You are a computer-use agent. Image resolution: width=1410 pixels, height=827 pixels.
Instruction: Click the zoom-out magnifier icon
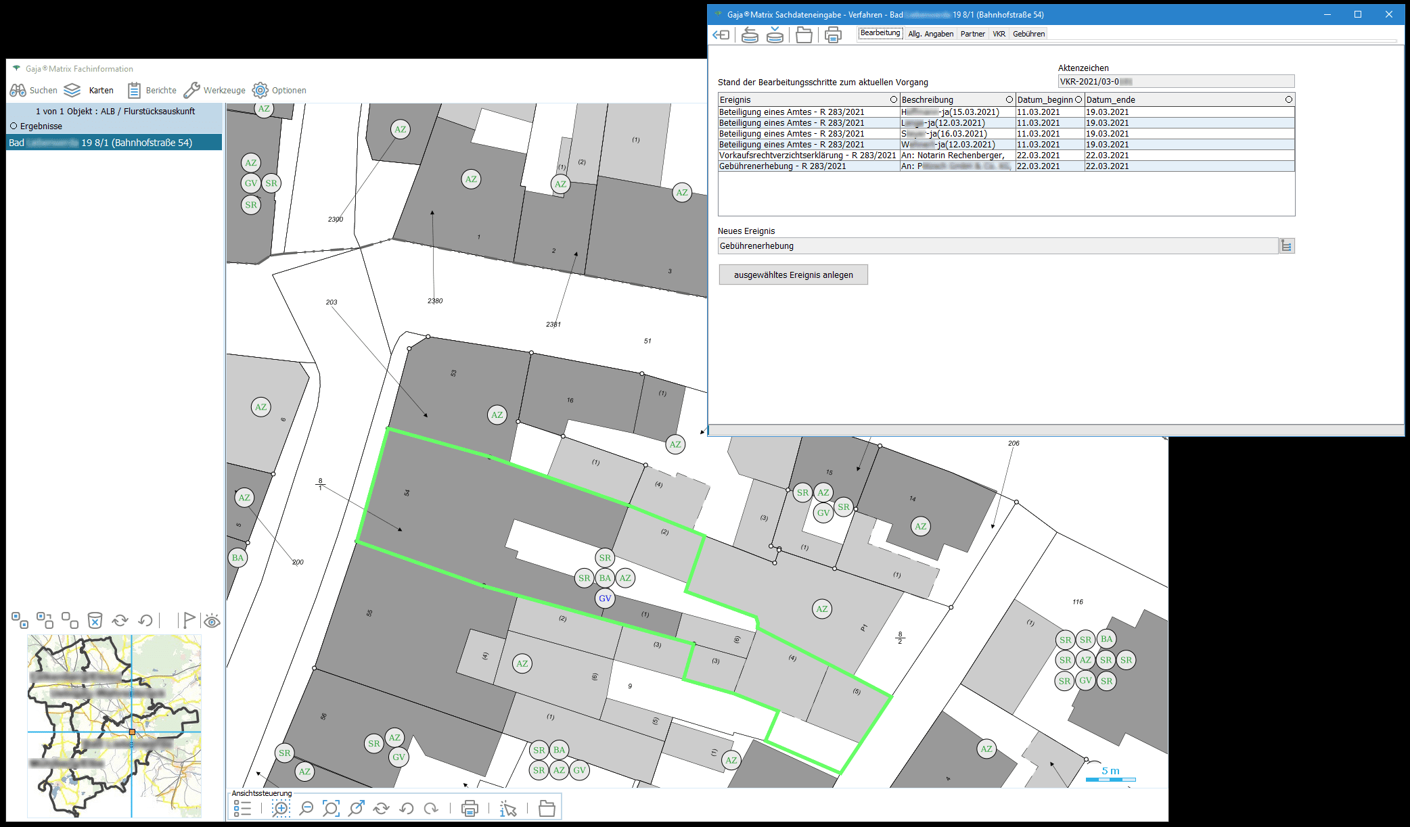(x=306, y=808)
